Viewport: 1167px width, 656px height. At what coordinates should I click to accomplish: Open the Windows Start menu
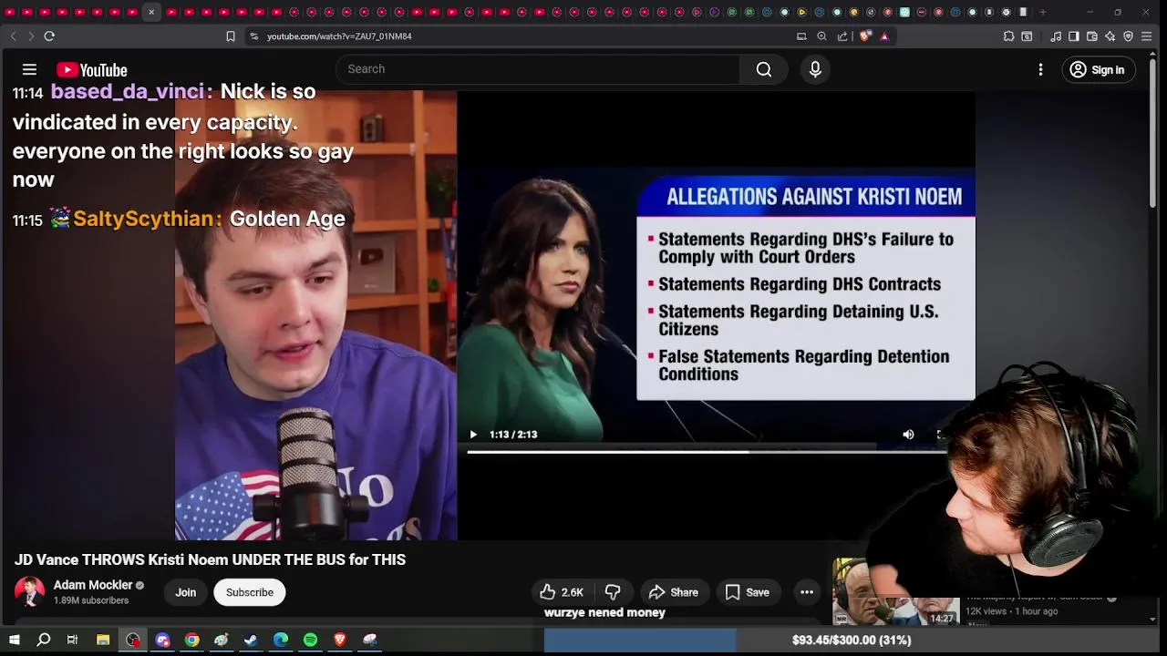pos(14,641)
